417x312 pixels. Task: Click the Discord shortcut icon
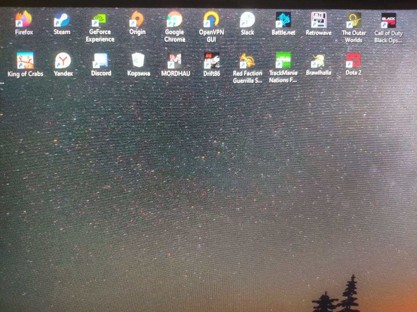point(101,61)
